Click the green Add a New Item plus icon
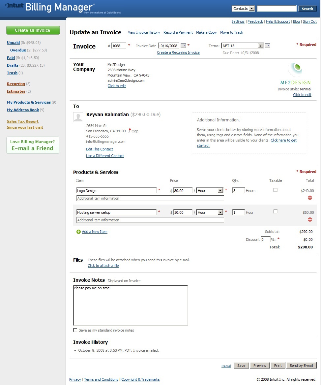321x385 pixels. click(x=78, y=232)
